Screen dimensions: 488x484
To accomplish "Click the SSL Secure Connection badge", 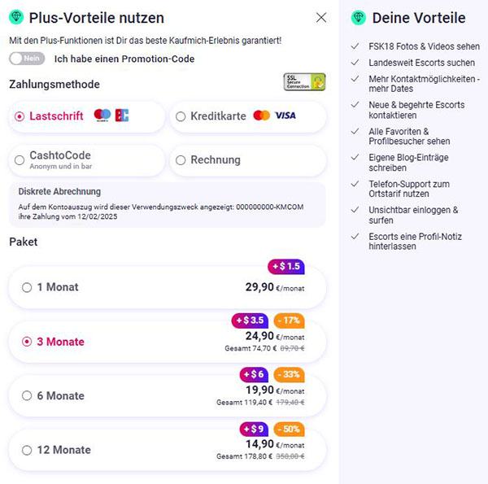I will pos(305,82).
